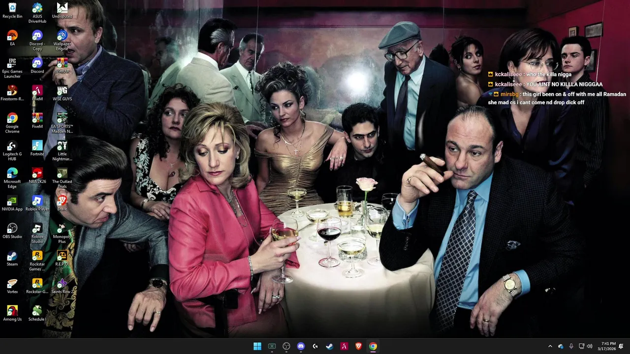Open network settings from the tray icon
Viewport: 630px width, 354px height.
[581, 346]
